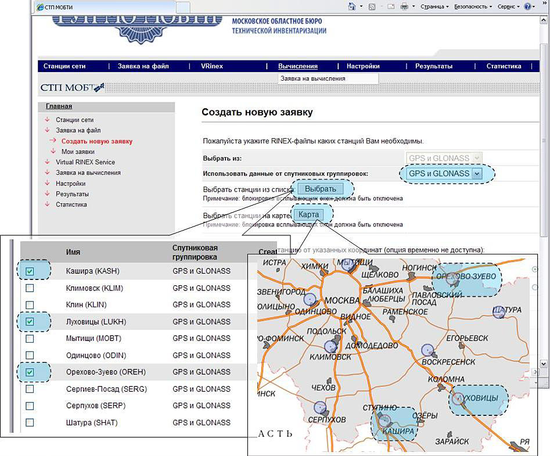Click the СТП МОБТИ satellite logo
The image size is (550, 456).
(x=73, y=87)
